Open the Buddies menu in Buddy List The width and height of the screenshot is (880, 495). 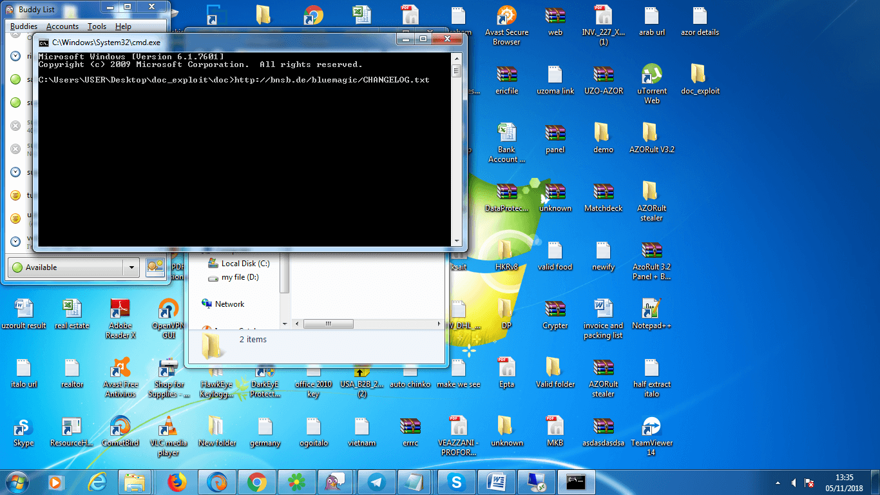pos(24,26)
